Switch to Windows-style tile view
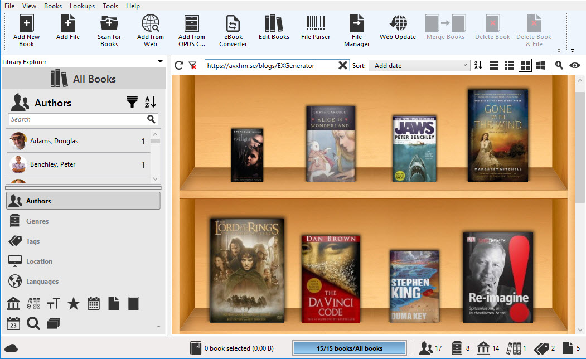This screenshot has width=586, height=359. point(541,65)
